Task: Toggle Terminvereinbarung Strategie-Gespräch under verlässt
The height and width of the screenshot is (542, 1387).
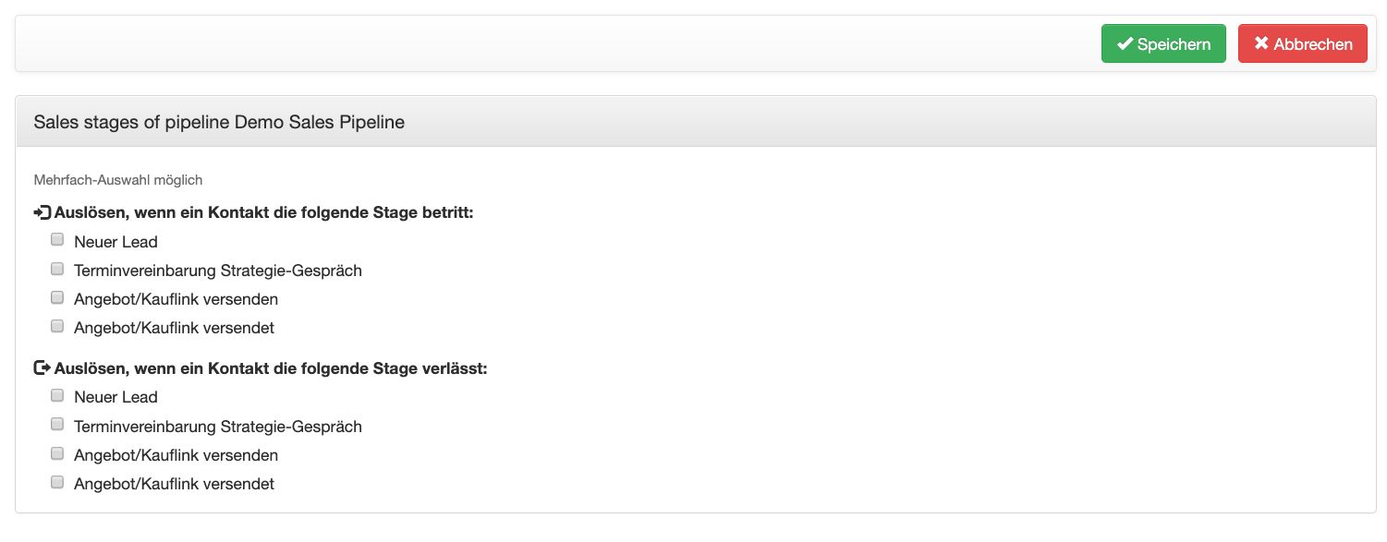Action: [57, 425]
